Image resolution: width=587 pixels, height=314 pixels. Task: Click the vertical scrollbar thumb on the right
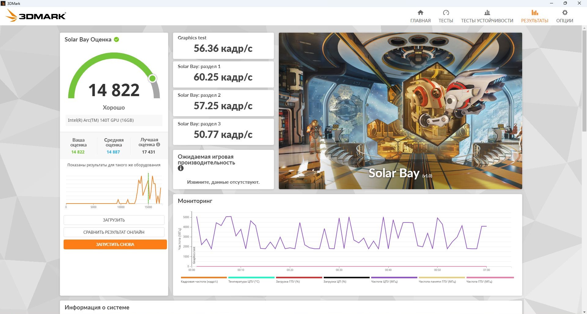[x=584, y=81]
